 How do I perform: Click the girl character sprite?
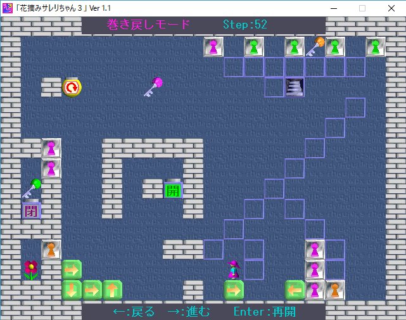point(234,269)
